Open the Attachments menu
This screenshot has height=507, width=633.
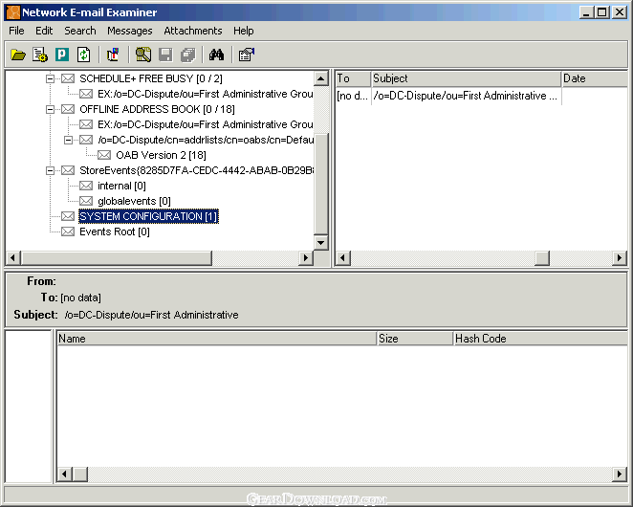tap(193, 31)
